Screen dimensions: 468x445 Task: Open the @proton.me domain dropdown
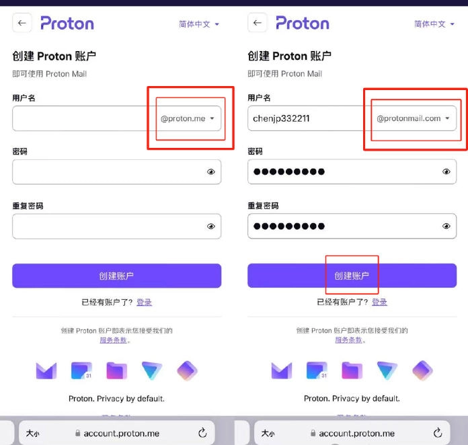[x=188, y=119]
